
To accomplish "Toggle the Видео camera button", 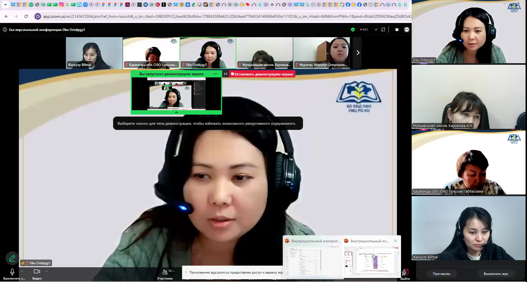I will [x=37, y=274].
